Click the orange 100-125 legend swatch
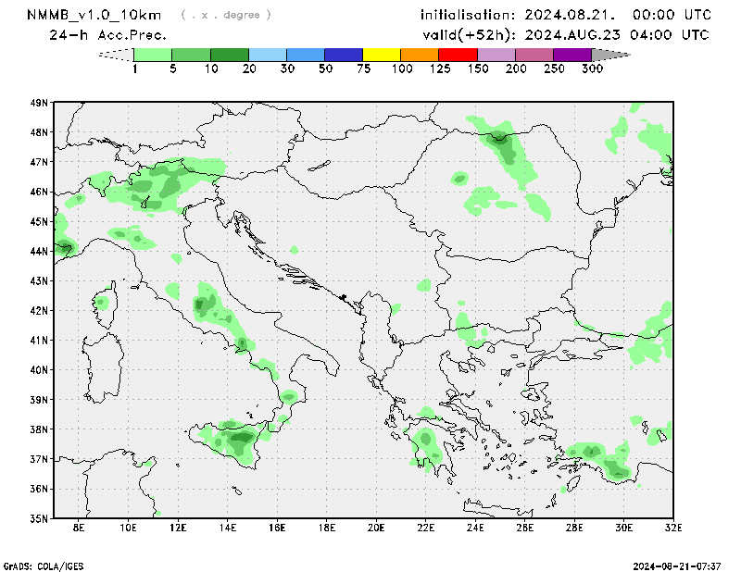This screenshot has height=572, width=741. pos(420,55)
